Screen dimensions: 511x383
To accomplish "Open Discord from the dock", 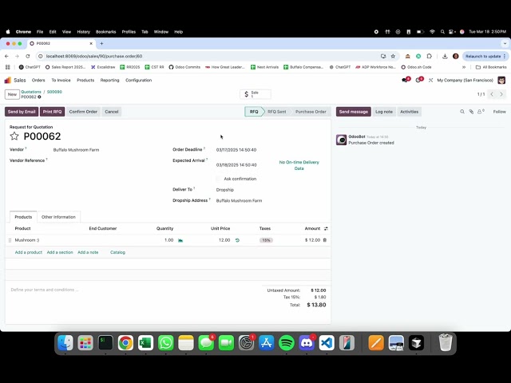I will [x=307, y=343].
